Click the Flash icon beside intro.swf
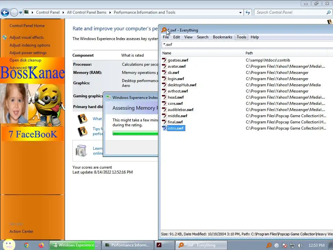Viewport: 333px width, 250px height. [164, 128]
